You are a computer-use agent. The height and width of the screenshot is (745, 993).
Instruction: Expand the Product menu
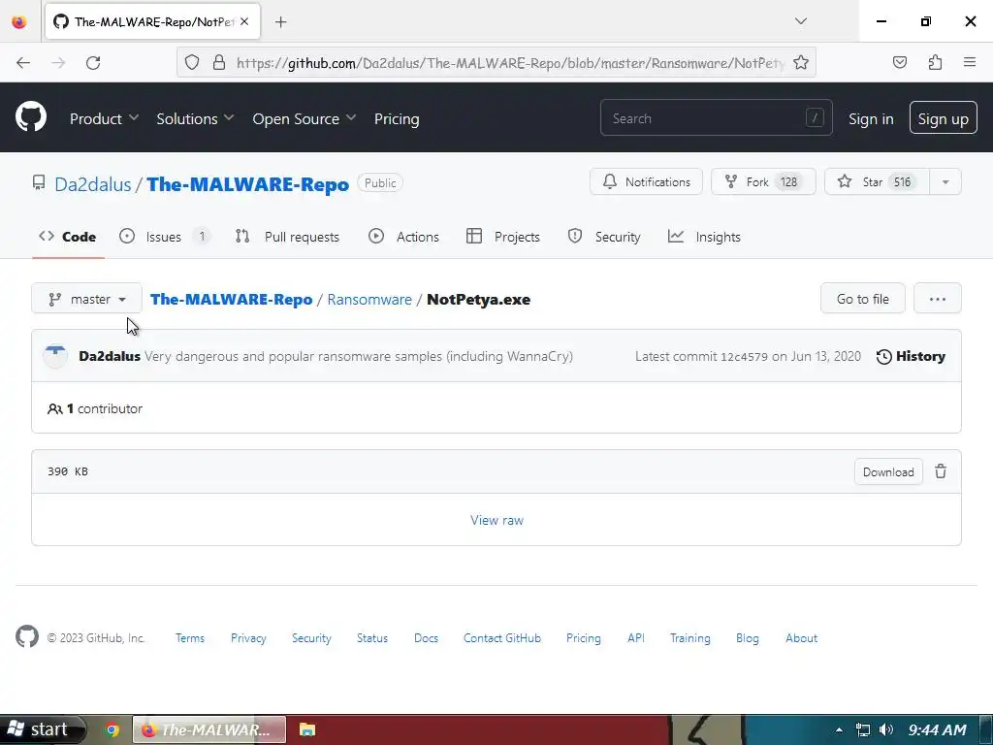click(105, 119)
